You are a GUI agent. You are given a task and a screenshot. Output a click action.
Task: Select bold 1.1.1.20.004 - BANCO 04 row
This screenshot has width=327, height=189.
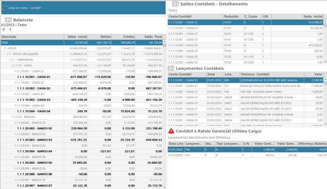pyautogui.click(x=82, y=152)
